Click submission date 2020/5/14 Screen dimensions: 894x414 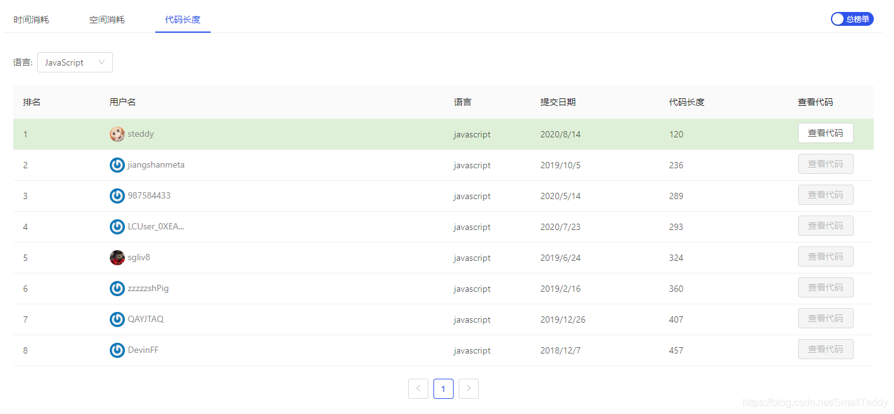click(x=560, y=197)
